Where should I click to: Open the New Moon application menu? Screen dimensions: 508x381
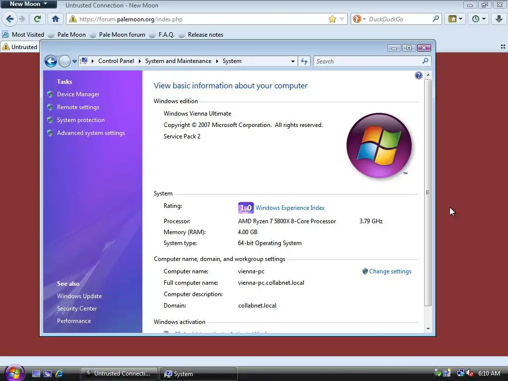pyautogui.click(x=28, y=4)
